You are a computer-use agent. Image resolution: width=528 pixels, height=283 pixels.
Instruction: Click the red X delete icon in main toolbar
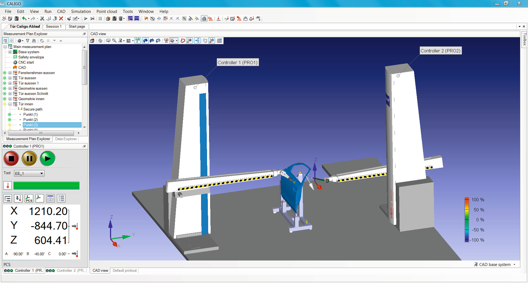[x=61, y=19]
